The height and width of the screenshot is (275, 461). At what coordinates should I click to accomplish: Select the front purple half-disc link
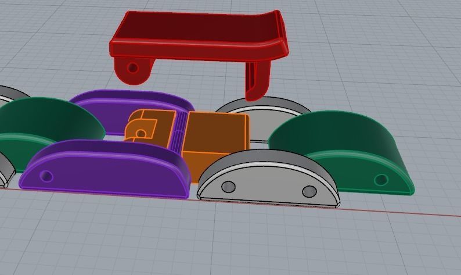[x=106, y=169]
